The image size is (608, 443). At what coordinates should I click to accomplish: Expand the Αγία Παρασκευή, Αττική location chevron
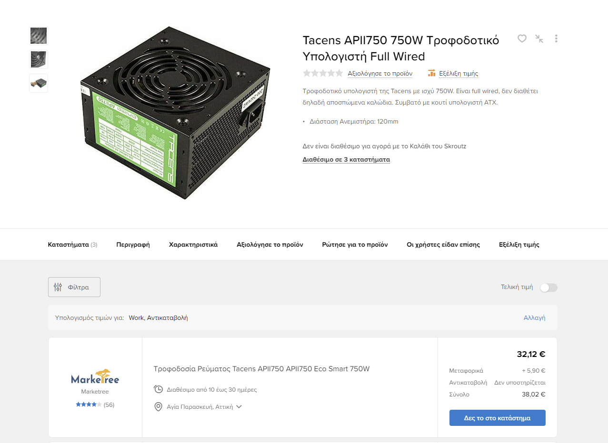click(x=239, y=407)
